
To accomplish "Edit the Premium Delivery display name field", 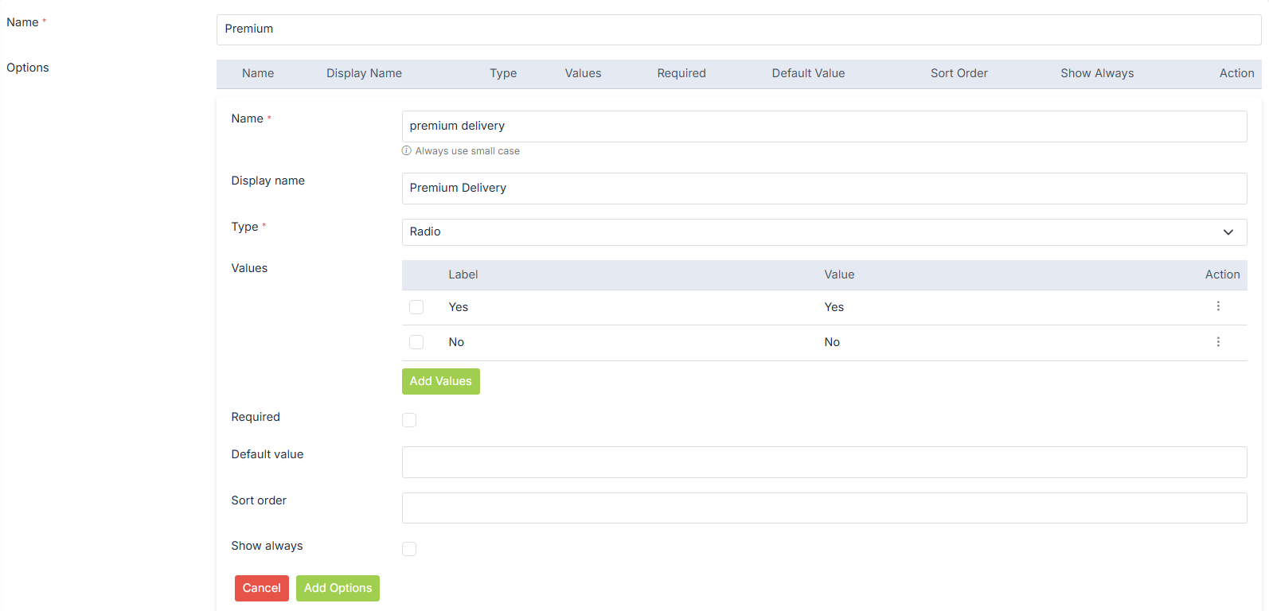I will coord(823,189).
